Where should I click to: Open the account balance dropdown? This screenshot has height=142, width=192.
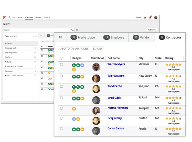point(138,17)
